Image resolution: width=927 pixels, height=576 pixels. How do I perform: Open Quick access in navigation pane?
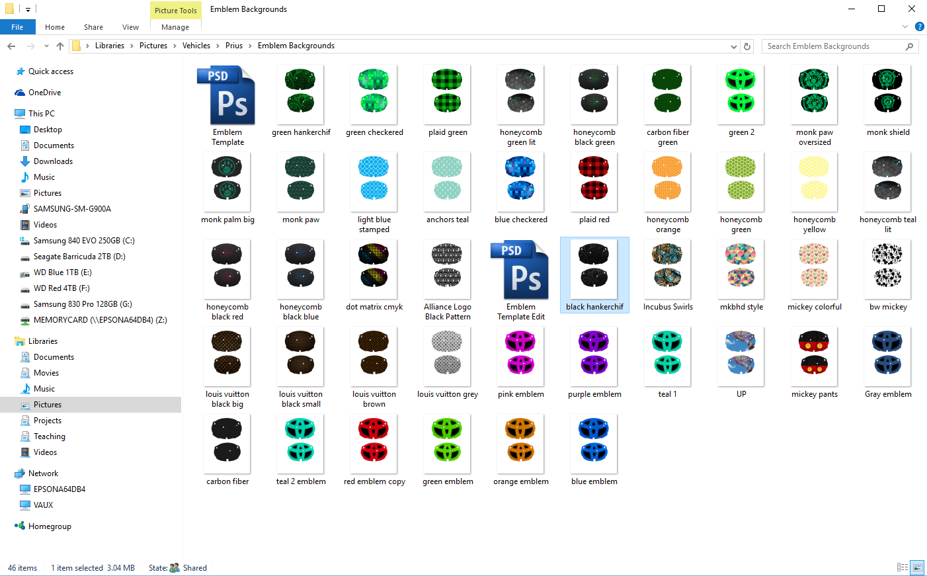[x=51, y=71]
